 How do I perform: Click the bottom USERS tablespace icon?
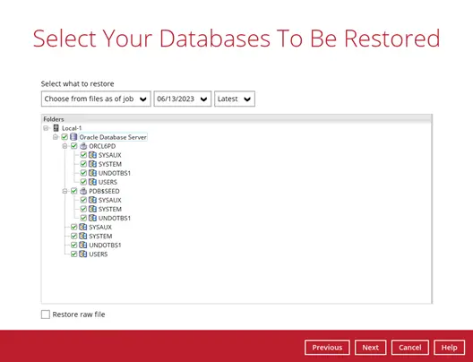83,254
